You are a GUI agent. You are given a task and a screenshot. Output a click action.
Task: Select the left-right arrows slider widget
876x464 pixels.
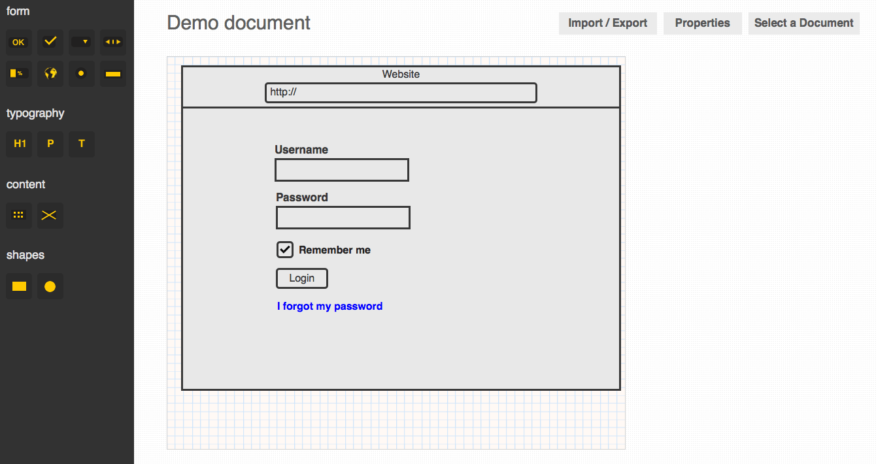pyautogui.click(x=113, y=42)
